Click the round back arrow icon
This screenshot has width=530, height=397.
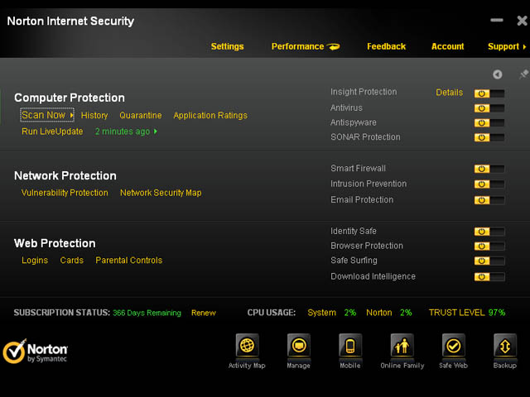click(497, 75)
